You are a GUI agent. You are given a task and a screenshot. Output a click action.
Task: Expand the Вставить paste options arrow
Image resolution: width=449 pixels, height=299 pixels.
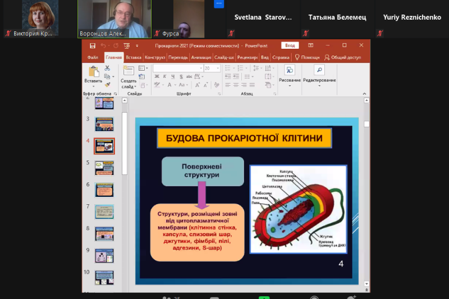coord(93,86)
